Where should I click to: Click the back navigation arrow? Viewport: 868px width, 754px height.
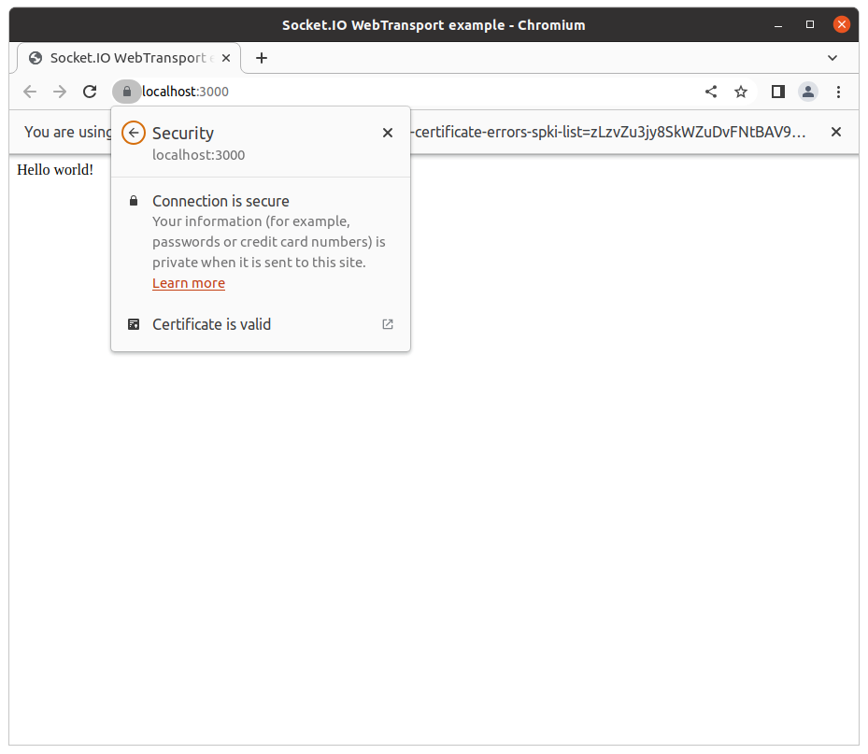[x=30, y=92]
